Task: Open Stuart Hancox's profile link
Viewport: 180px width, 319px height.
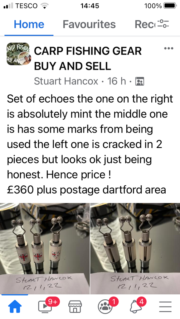Action: (x=66, y=81)
